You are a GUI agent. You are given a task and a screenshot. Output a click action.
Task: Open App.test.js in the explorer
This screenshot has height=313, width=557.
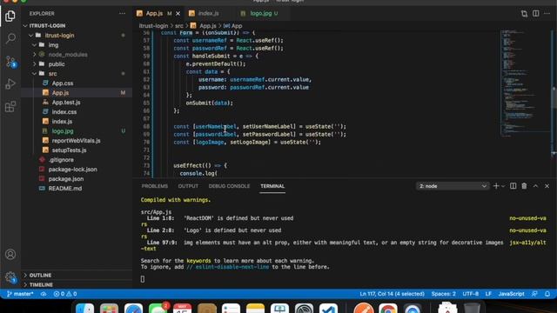(66, 103)
